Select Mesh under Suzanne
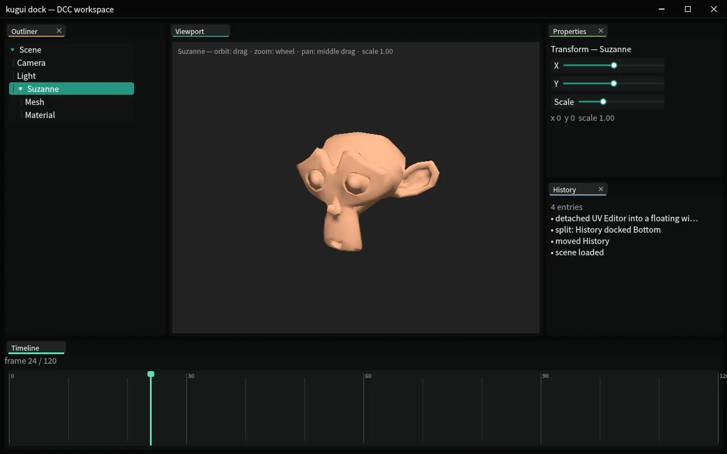The width and height of the screenshot is (727, 454). pos(72,102)
